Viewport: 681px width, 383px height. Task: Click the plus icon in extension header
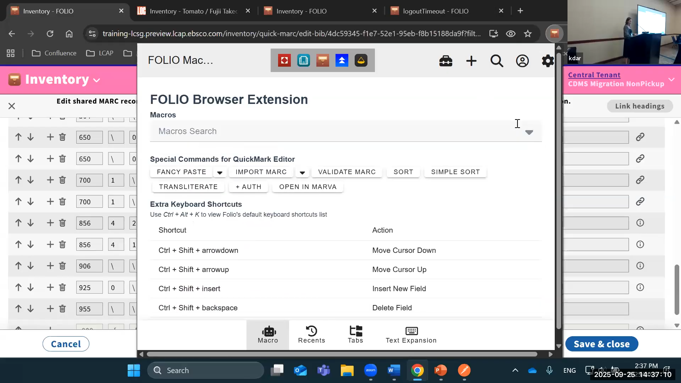click(471, 61)
